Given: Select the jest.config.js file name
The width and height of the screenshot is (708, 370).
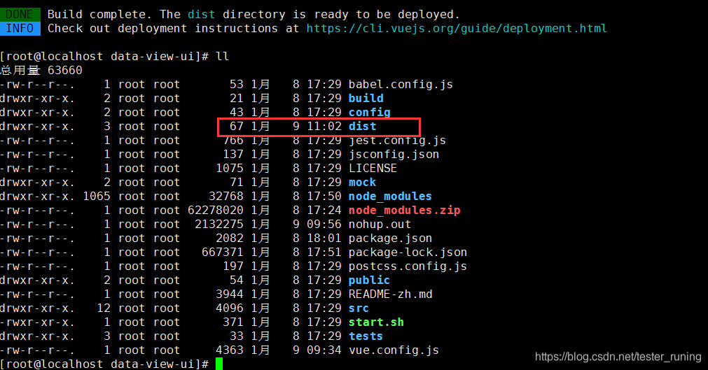Looking at the screenshot, I should [397, 141].
